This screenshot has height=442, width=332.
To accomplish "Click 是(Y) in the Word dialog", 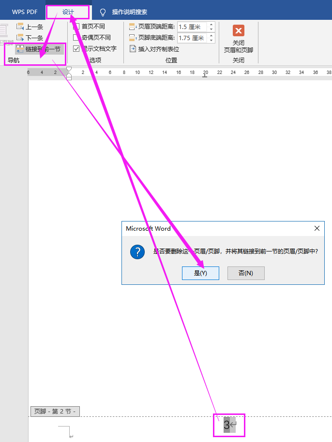I will click(200, 273).
